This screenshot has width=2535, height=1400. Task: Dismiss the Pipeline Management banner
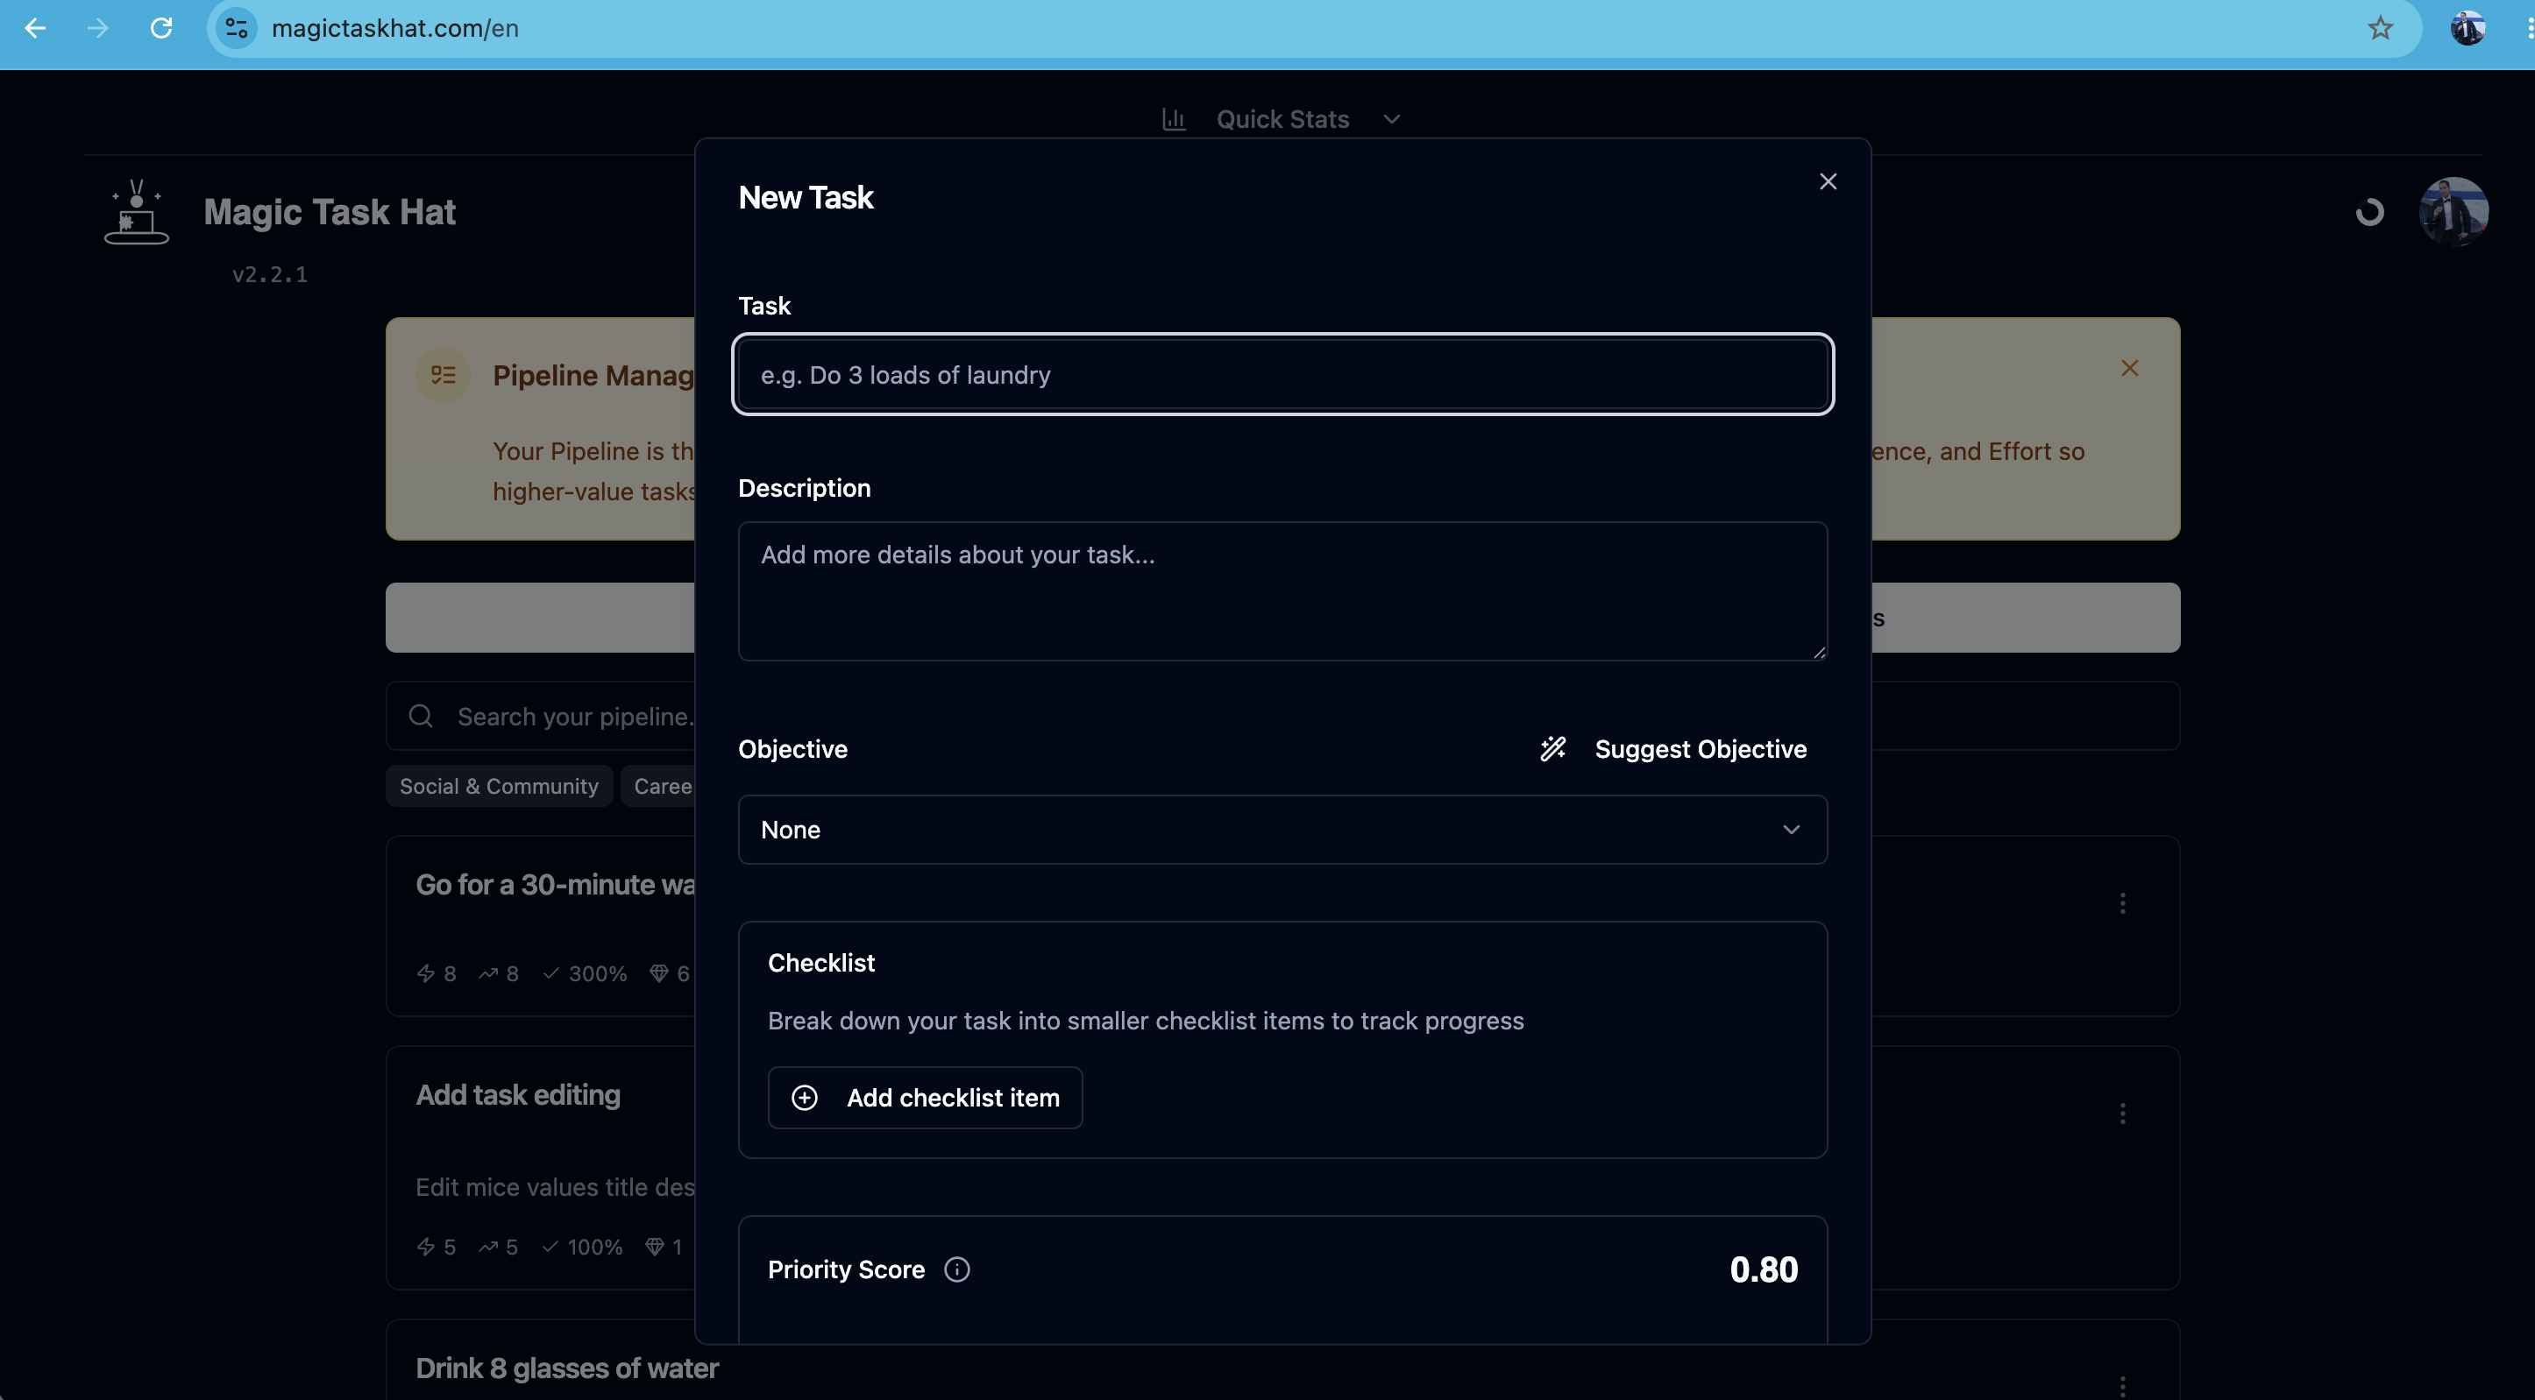(2129, 368)
